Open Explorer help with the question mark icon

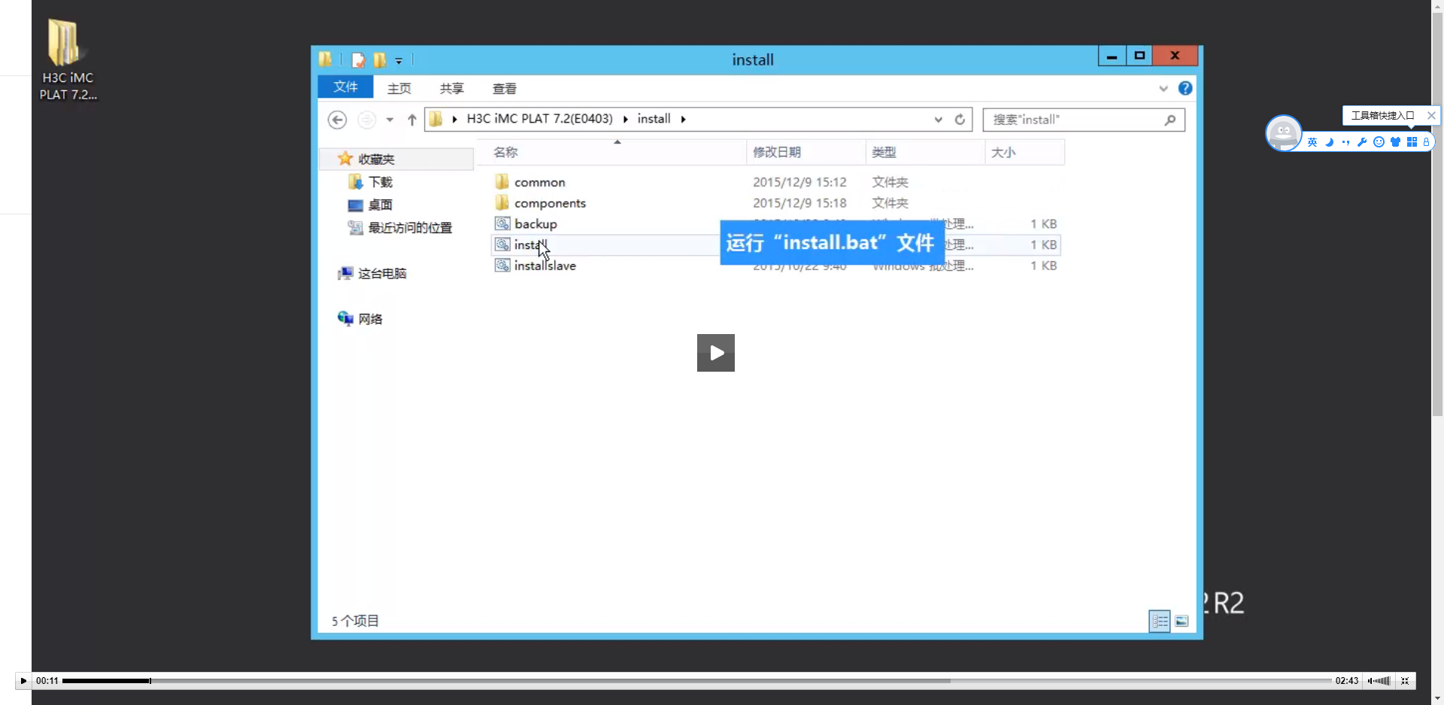pyautogui.click(x=1185, y=88)
